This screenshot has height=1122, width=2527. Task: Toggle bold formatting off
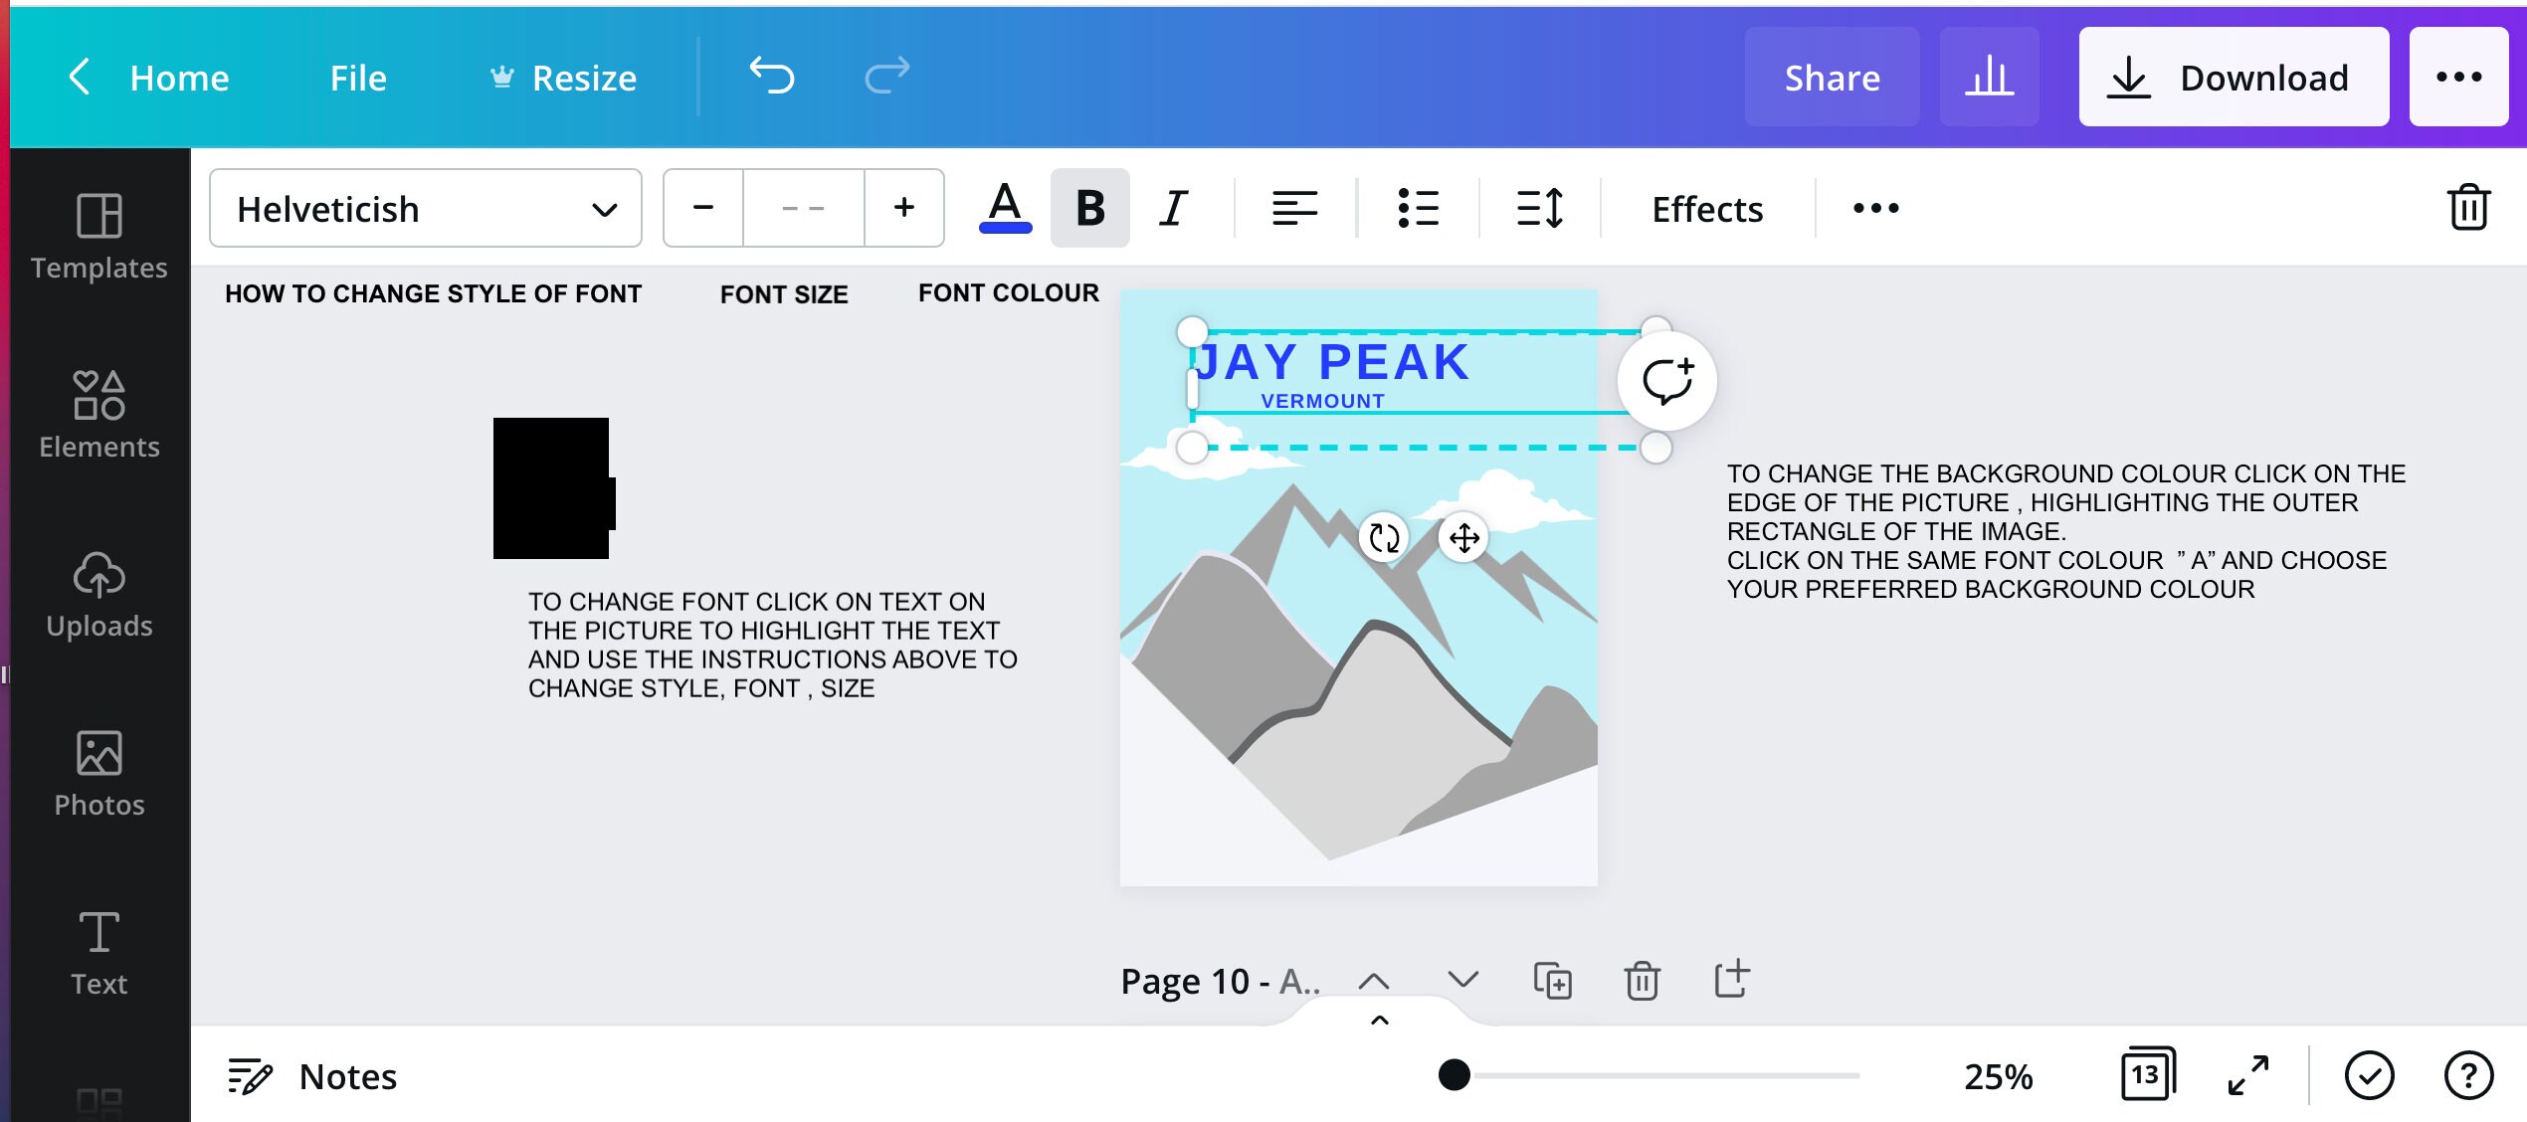[1089, 208]
